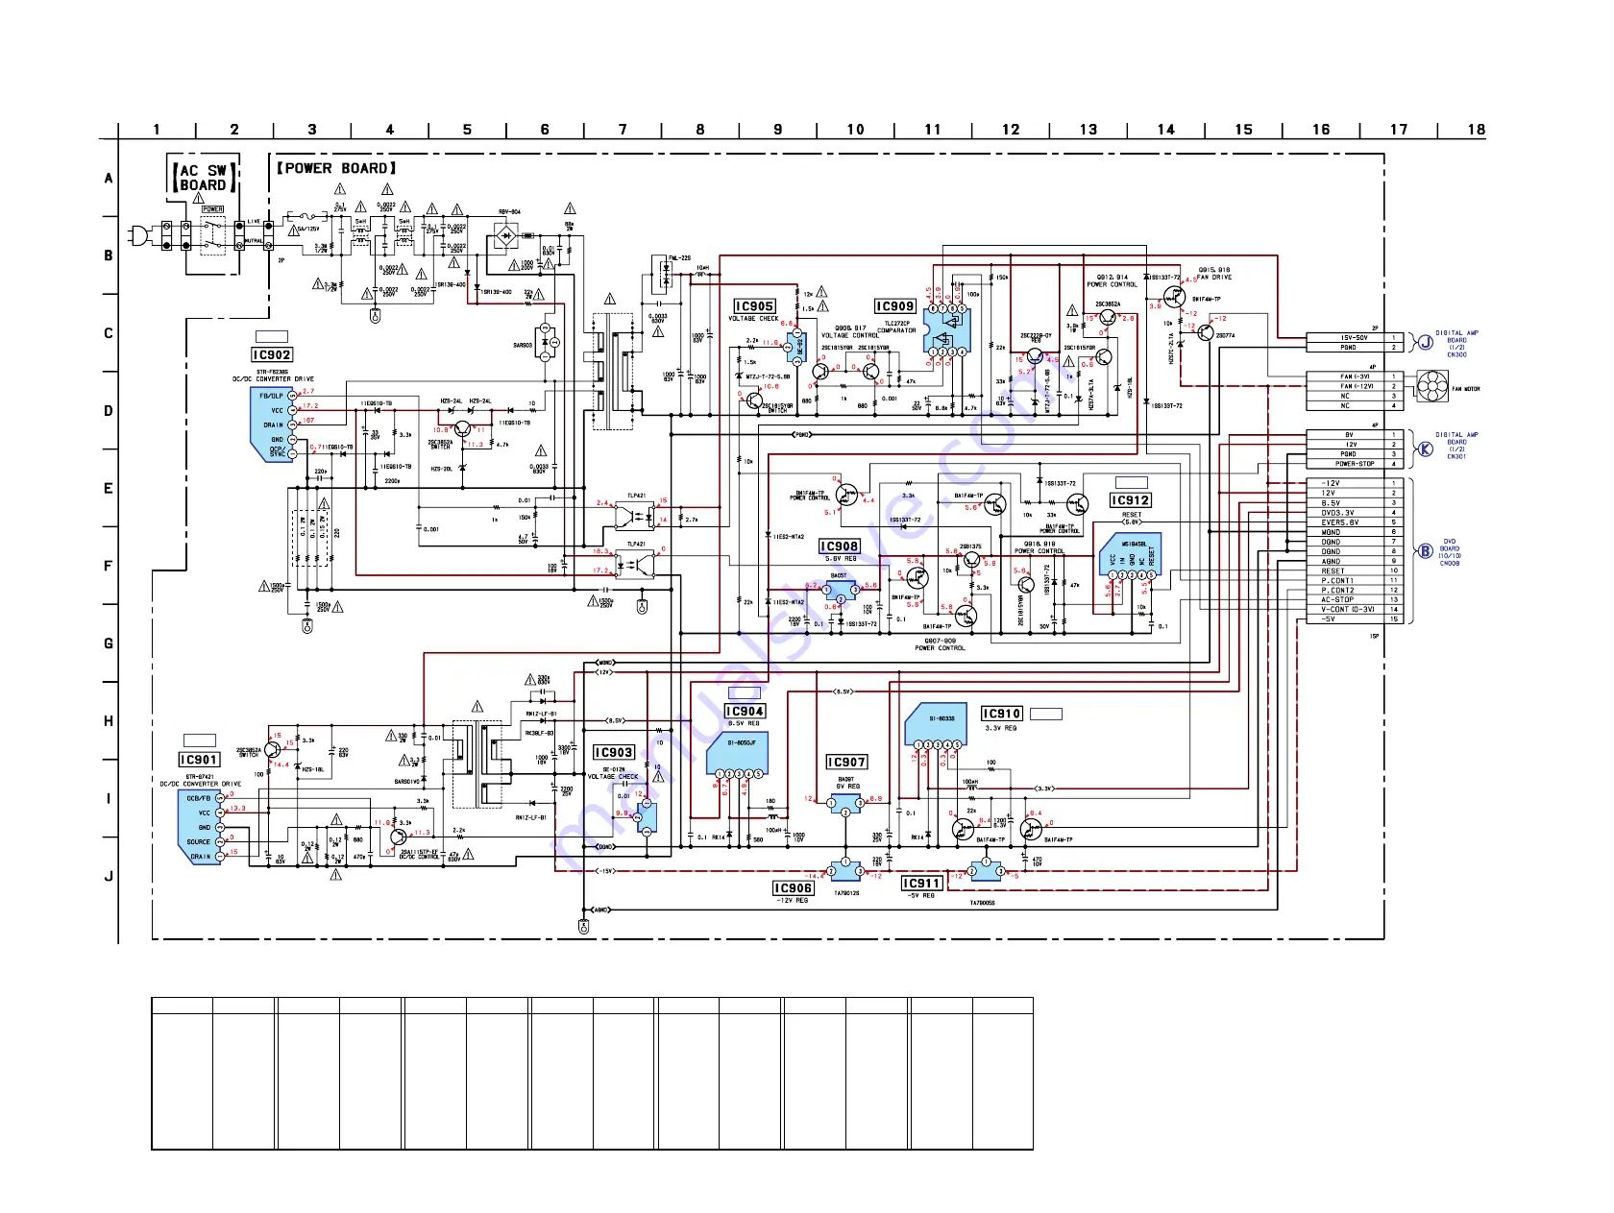Screen dimensions: 1614x1213
Task: Click the AC-STOP connector pin row
Action: click(1355, 599)
